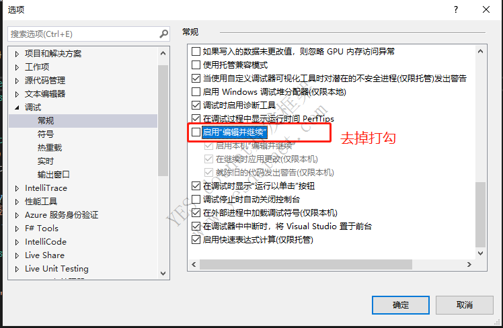Check 使用托管兼容模式 option
The width and height of the screenshot is (503, 328).
point(196,65)
